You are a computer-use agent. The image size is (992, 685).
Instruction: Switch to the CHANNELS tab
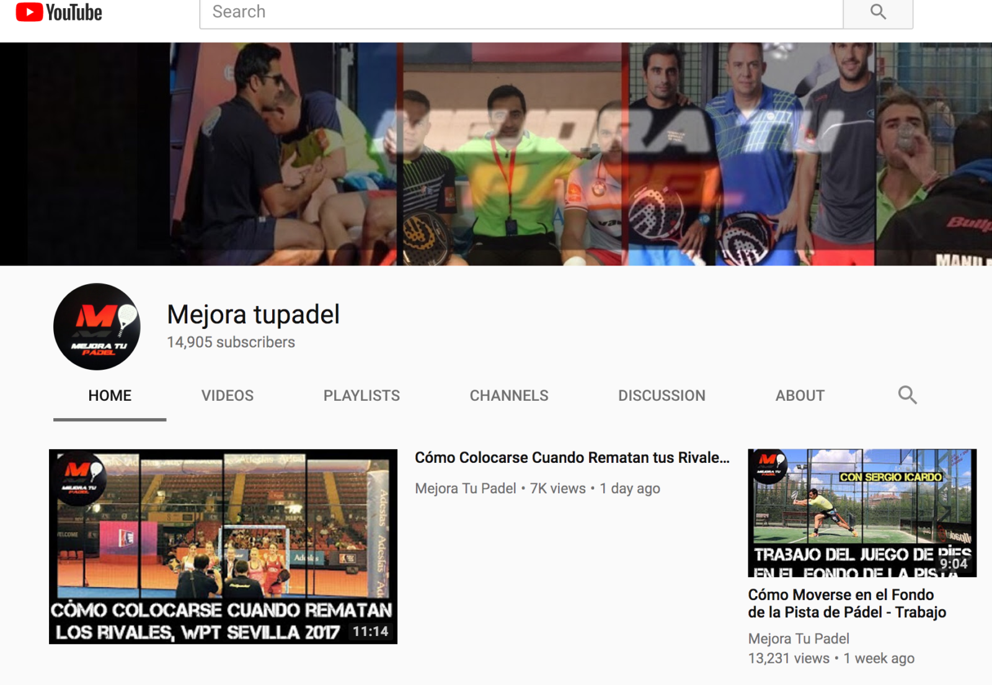pyautogui.click(x=508, y=395)
